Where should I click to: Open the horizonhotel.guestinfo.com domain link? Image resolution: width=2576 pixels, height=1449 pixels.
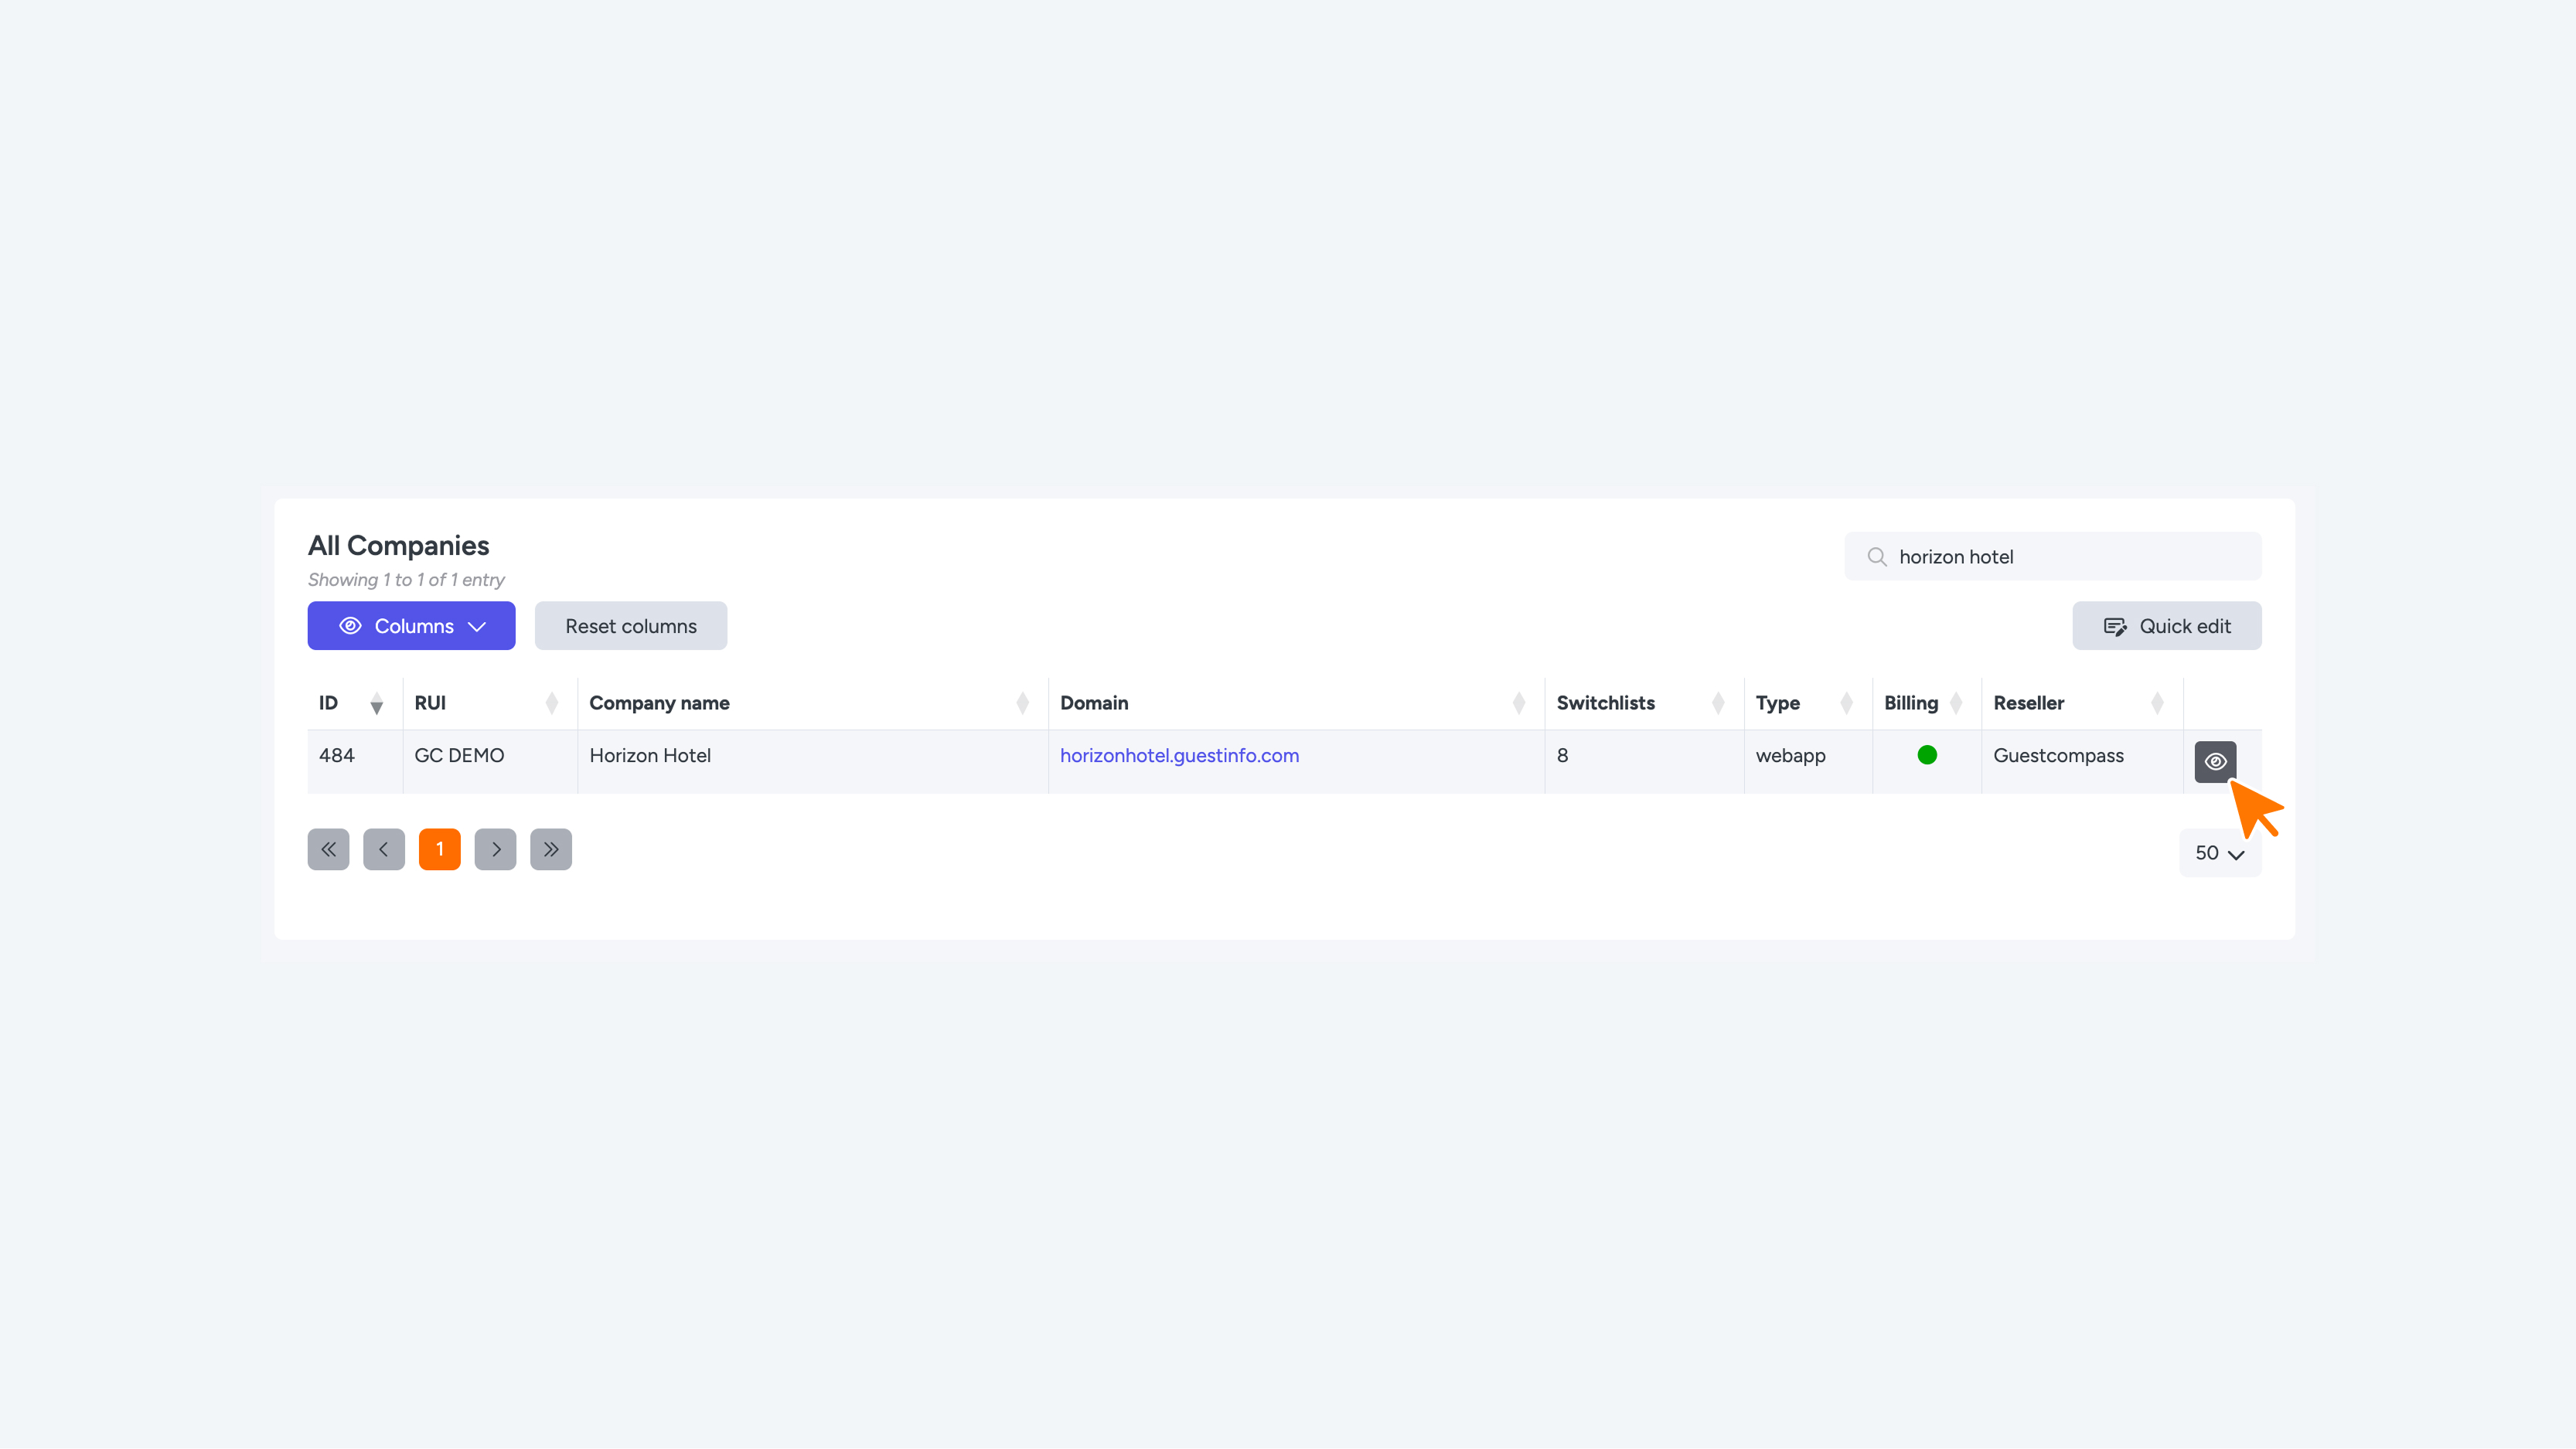pos(1179,756)
